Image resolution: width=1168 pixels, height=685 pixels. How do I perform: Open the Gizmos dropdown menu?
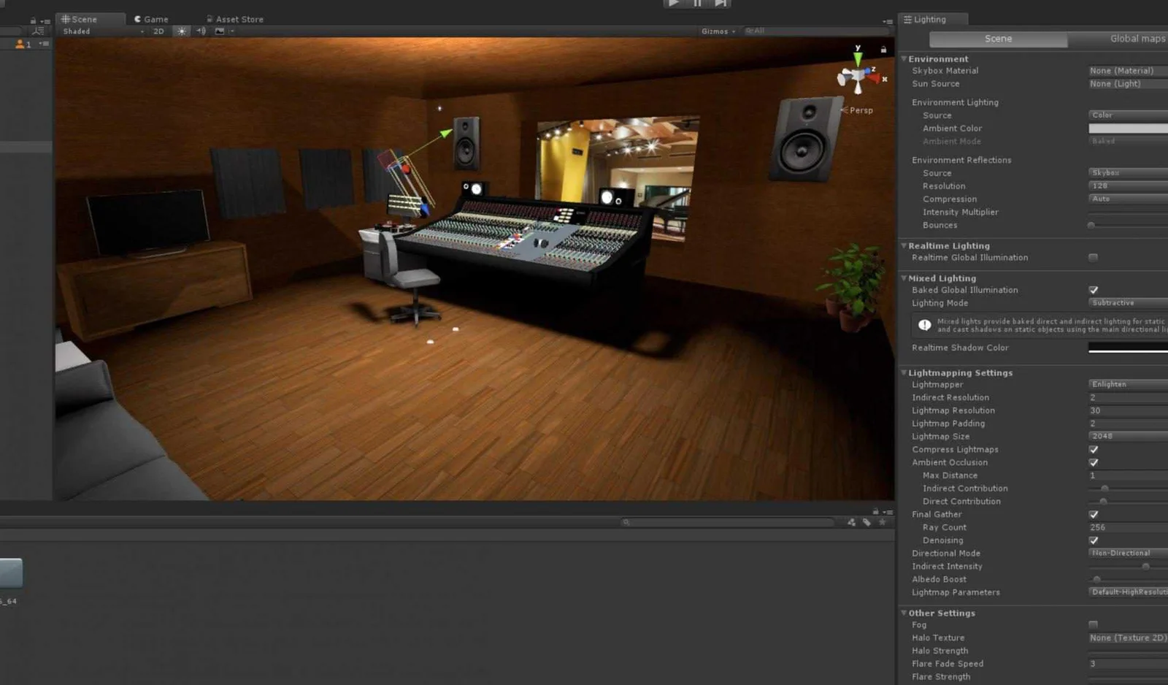pyautogui.click(x=718, y=31)
